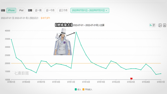Switch to bar chart view icon
This screenshot has width=167, height=94.
point(151,25)
